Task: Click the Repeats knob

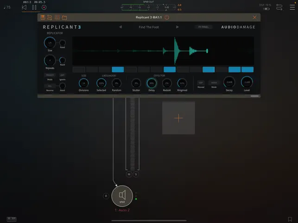Action: click(x=50, y=60)
